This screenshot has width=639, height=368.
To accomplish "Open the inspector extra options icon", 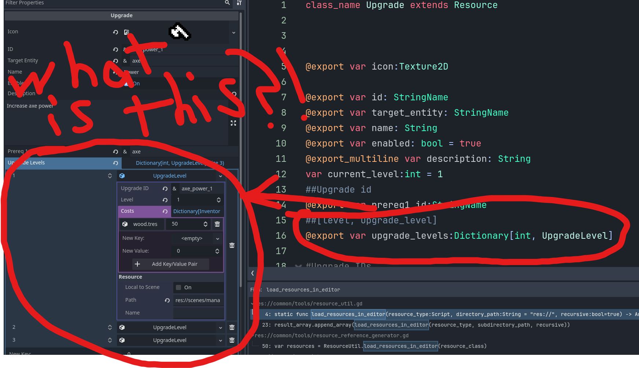I will [240, 3].
